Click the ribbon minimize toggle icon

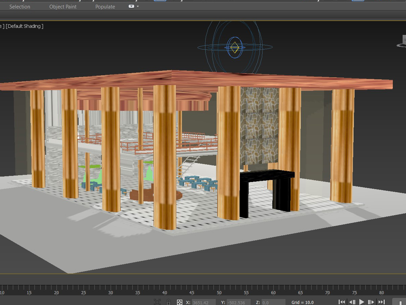pyautogui.click(x=131, y=6)
